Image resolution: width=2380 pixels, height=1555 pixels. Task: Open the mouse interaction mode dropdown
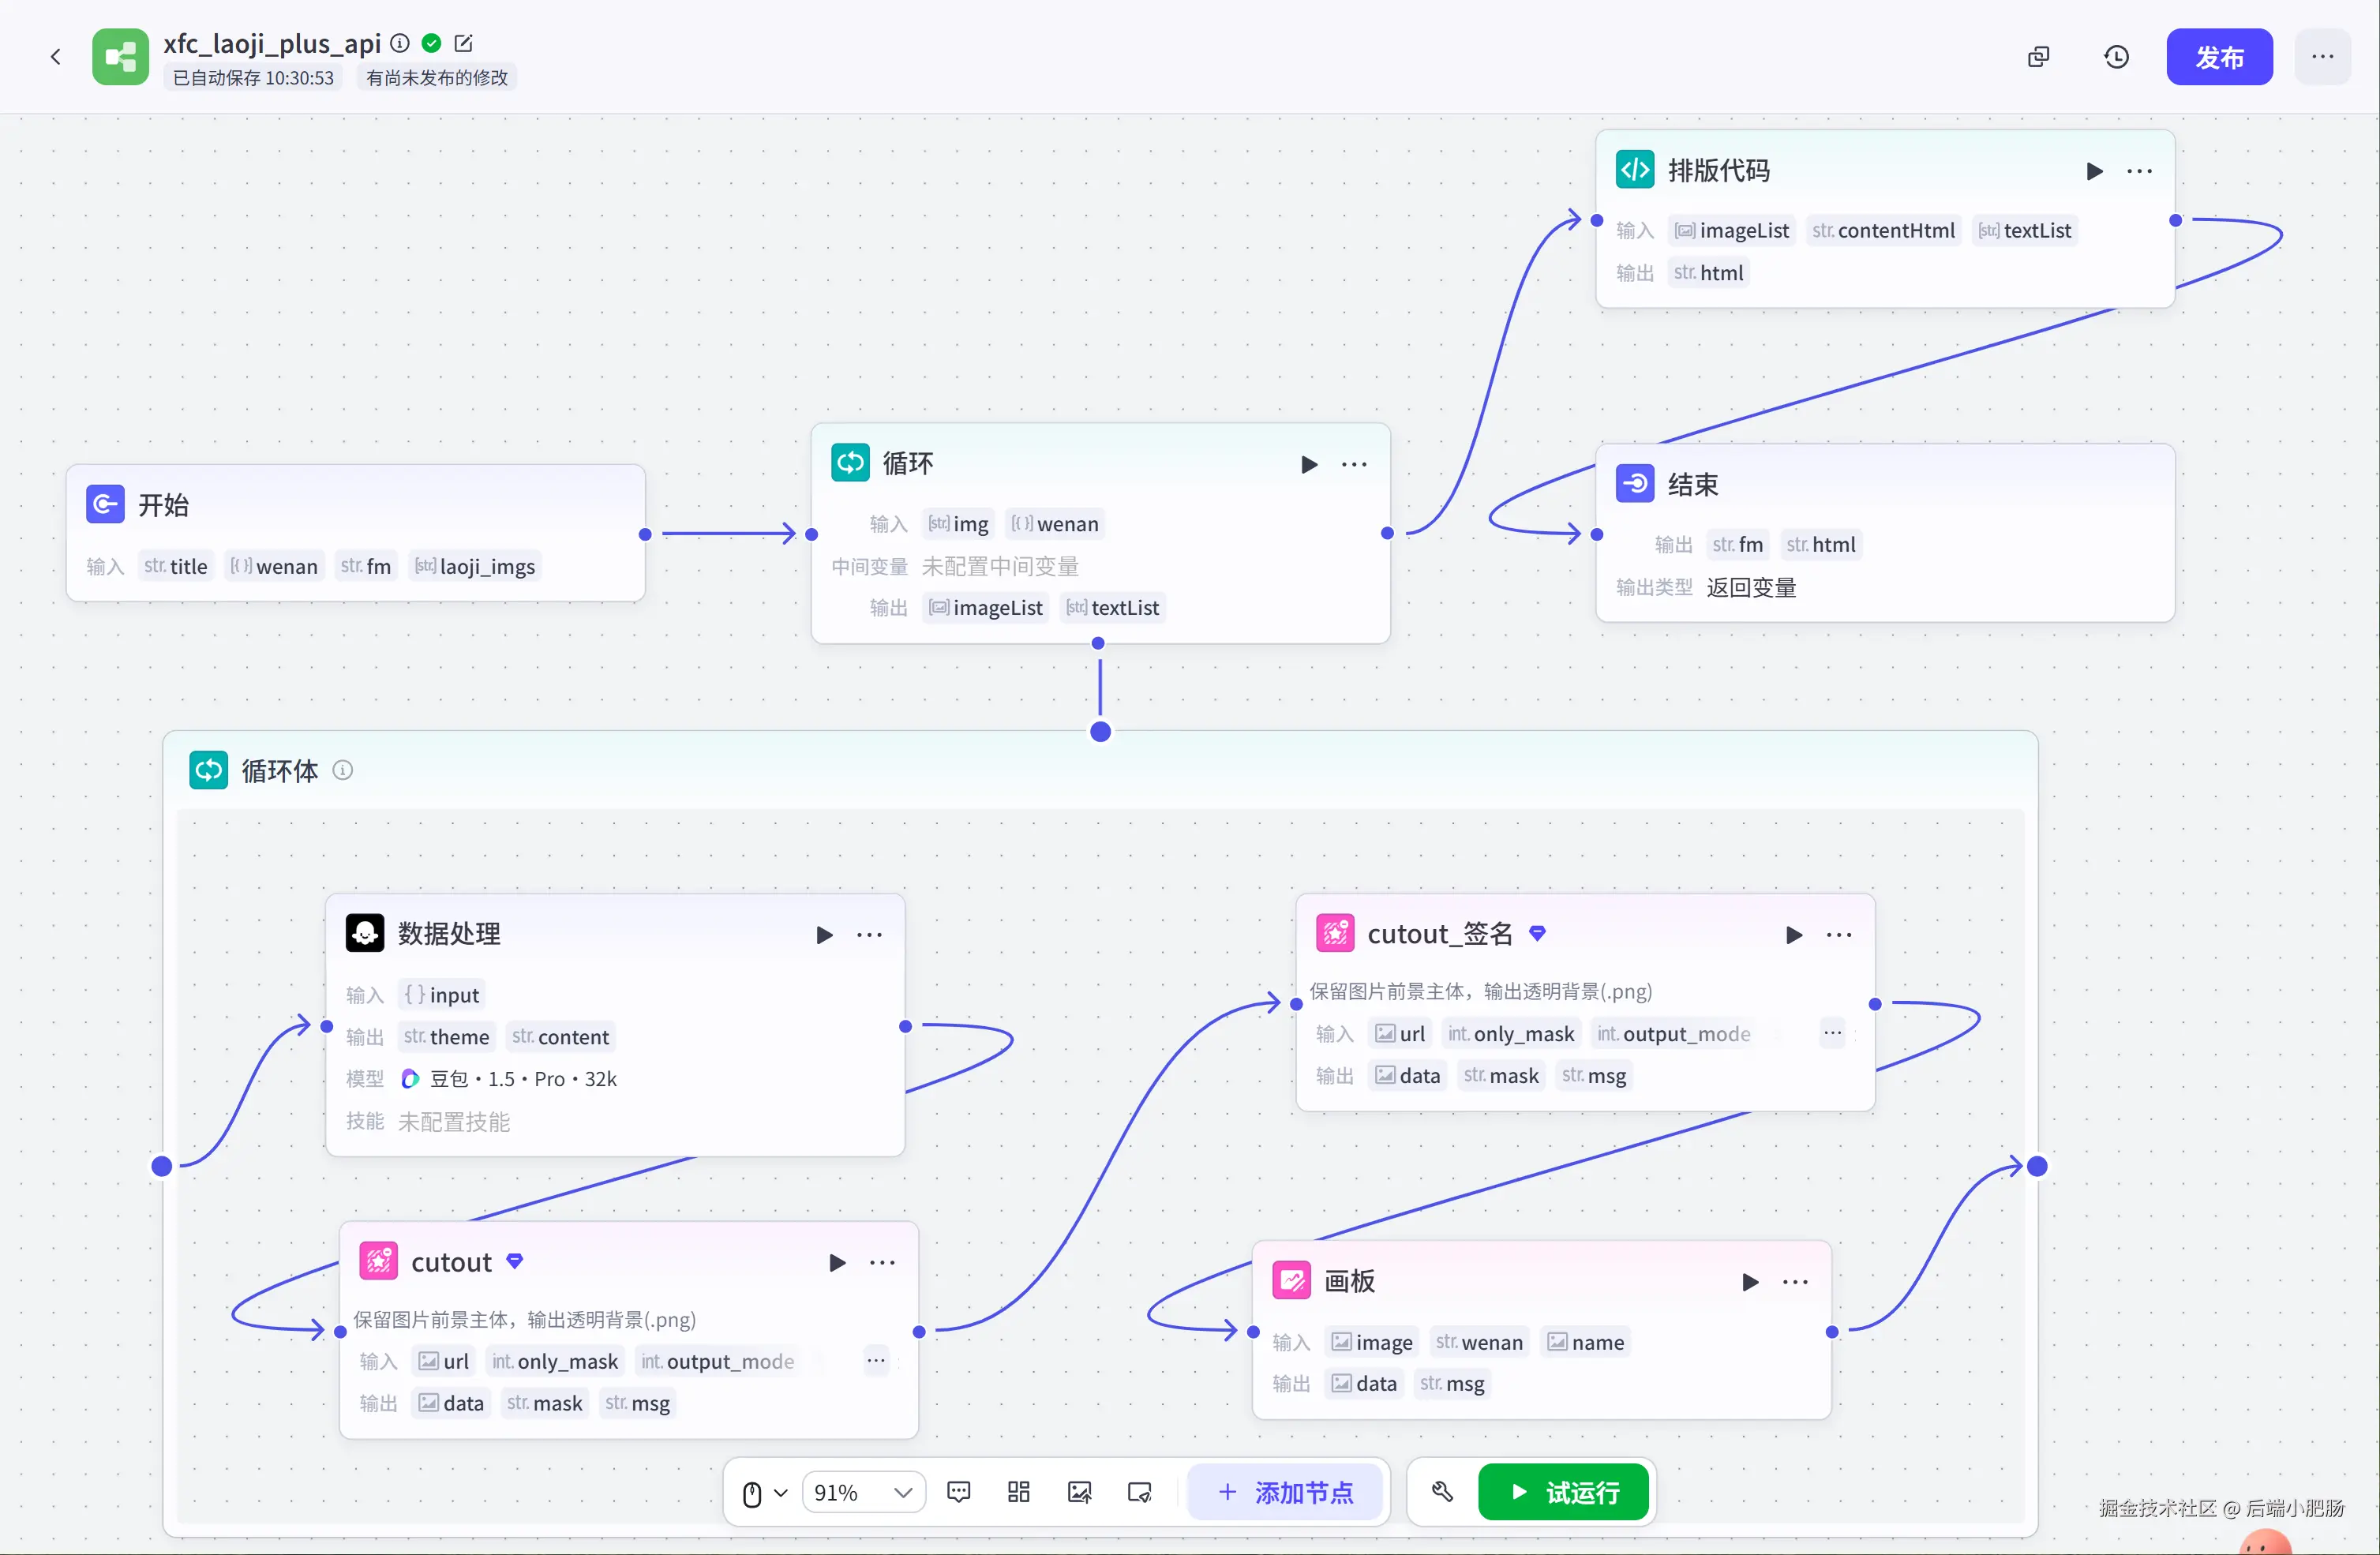764,1494
